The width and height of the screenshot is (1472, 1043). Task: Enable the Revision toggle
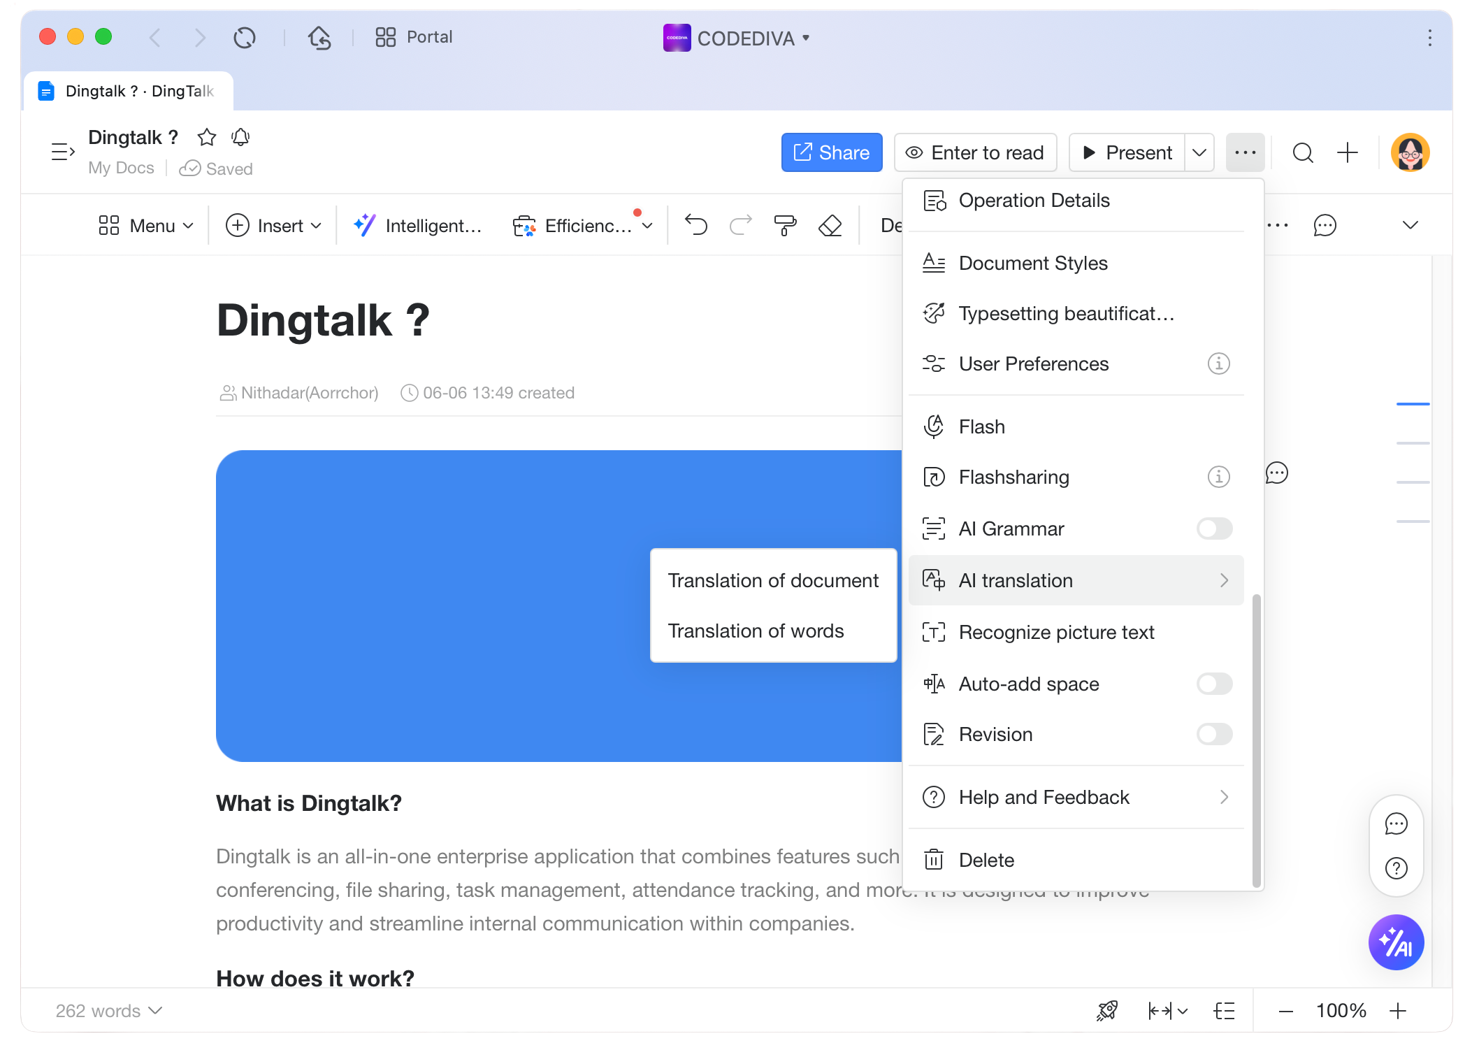[1214, 734]
